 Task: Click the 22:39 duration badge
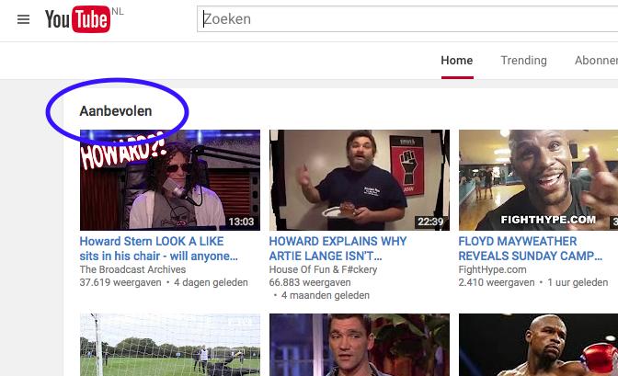tap(430, 222)
